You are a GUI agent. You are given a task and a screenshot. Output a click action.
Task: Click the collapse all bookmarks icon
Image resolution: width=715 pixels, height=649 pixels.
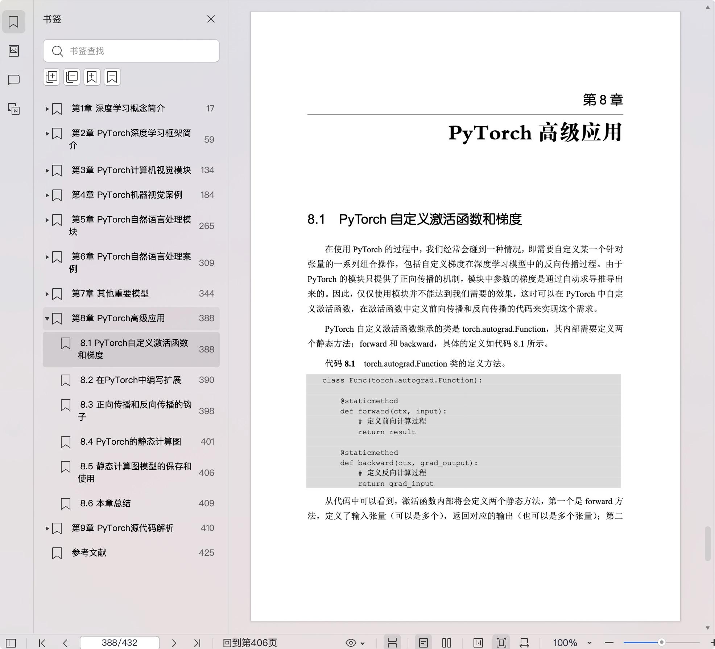click(x=72, y=77)
